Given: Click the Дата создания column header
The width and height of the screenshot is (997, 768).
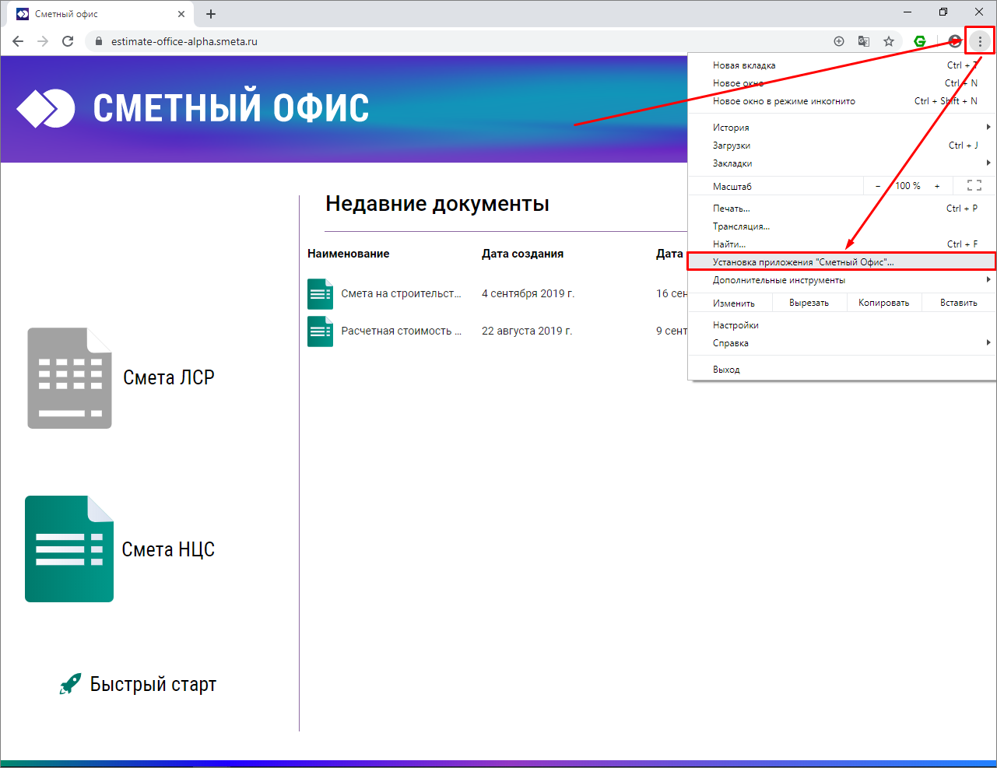Looking at the screenshot, I should (x=522, y=254).
